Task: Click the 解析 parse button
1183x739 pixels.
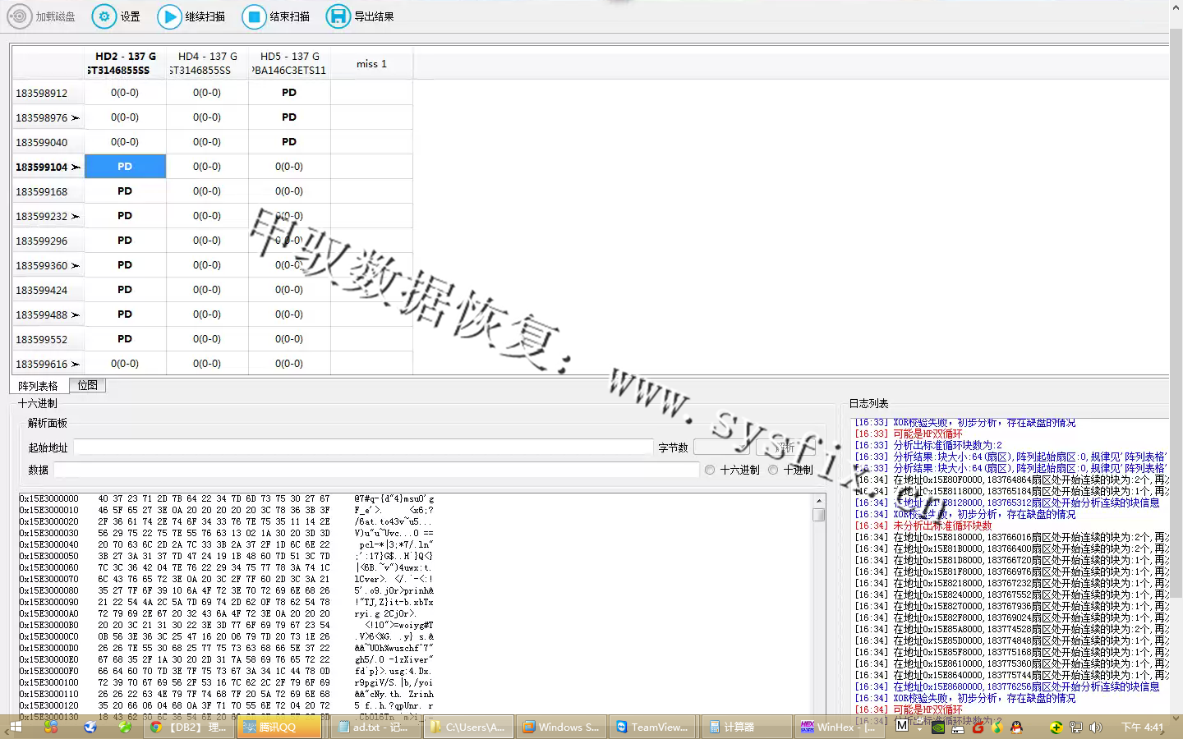Action: click(x=785, y=448)
